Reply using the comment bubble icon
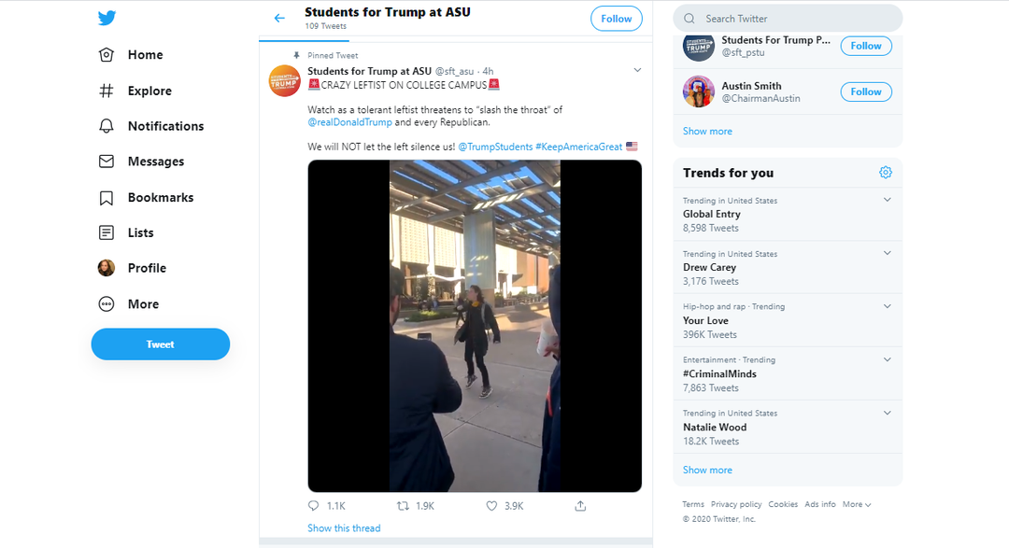The image size is (1009, 548). tap(313, 506)
